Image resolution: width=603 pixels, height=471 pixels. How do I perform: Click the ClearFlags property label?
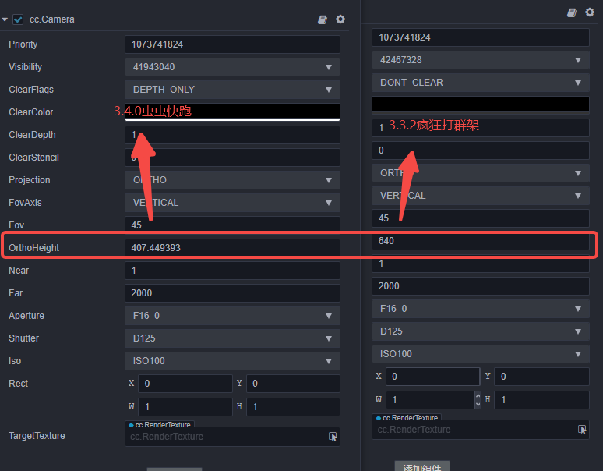(x=31, y=90)
